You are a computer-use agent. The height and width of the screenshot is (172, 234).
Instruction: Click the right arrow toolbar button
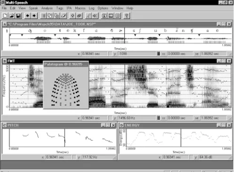34,16
